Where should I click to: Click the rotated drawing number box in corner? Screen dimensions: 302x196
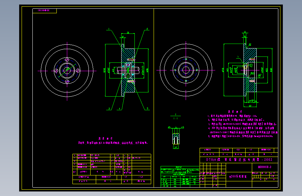pyautogui.click(x=45, y=10)
